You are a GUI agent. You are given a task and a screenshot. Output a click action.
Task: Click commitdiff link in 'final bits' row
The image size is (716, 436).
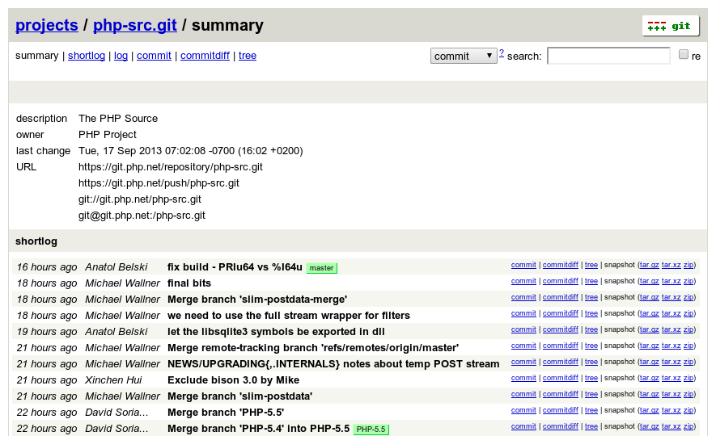561,281
